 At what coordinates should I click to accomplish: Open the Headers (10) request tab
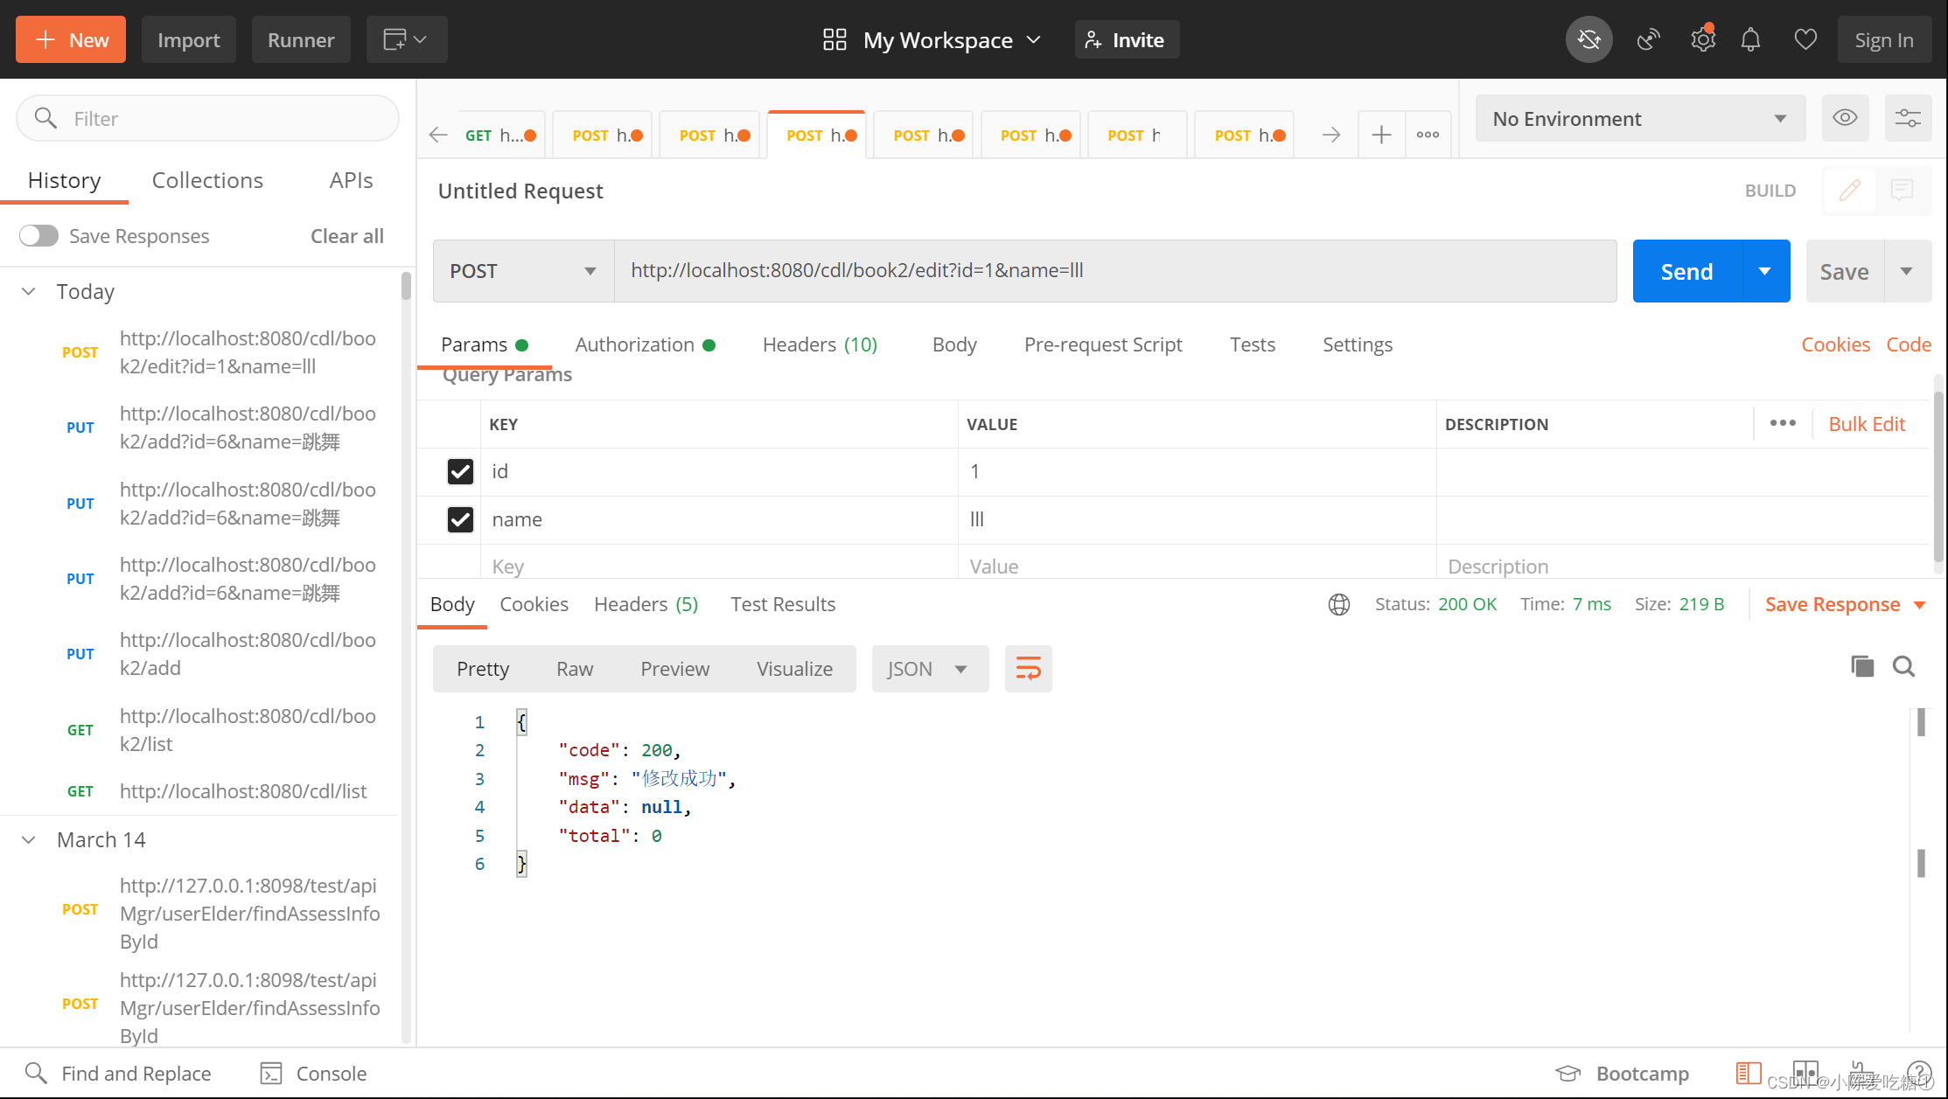point(820,344)
